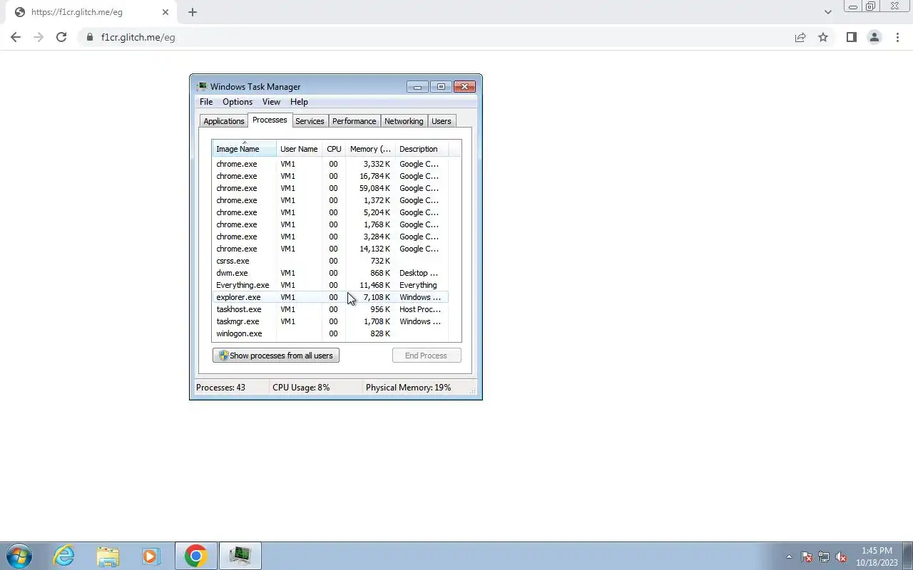Select the winlogon.exe process row
The height and width of the screenshot is (570, 913).
pos(330,333)
